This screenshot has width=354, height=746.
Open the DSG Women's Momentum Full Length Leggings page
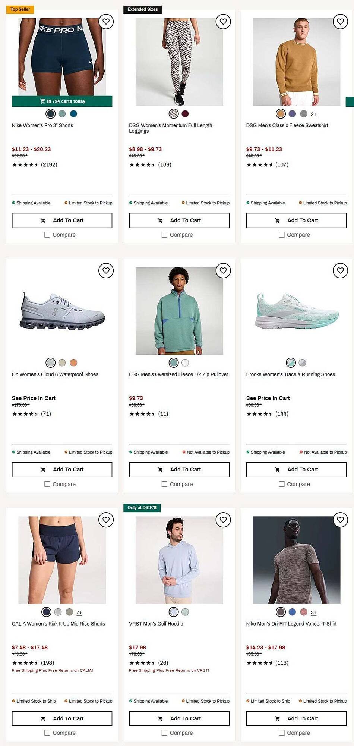[171, 128]
